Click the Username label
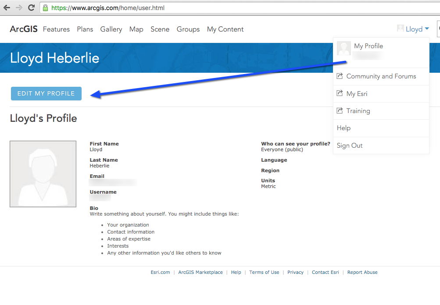 click(x=103, y=192)
